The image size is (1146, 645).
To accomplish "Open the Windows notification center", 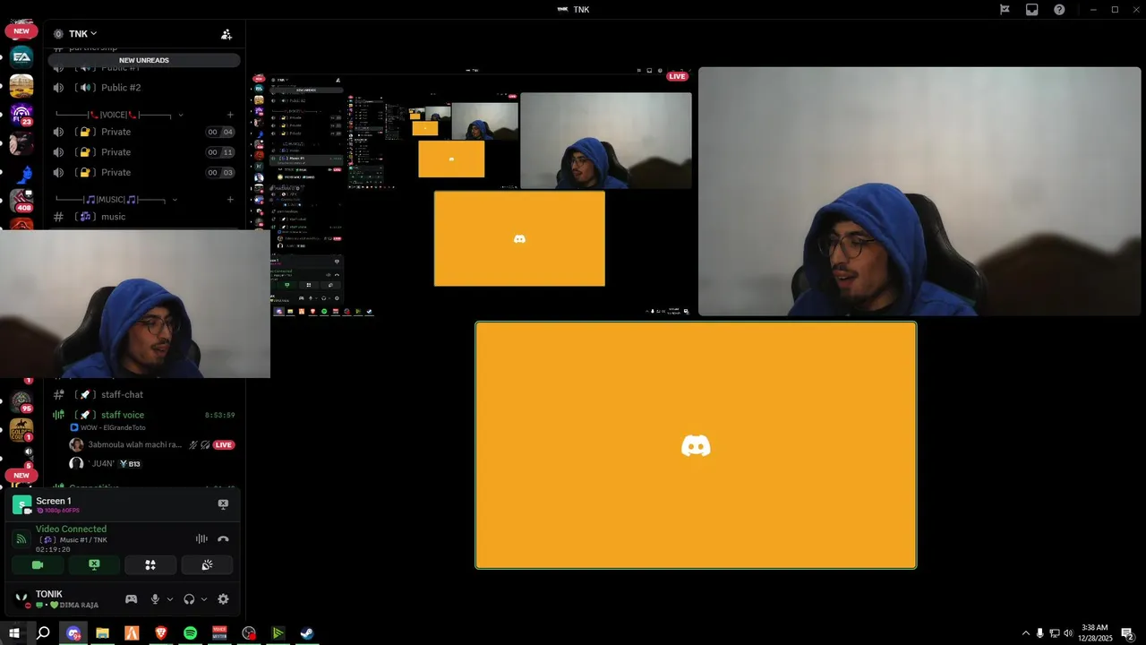I will tap(1127, 633).
